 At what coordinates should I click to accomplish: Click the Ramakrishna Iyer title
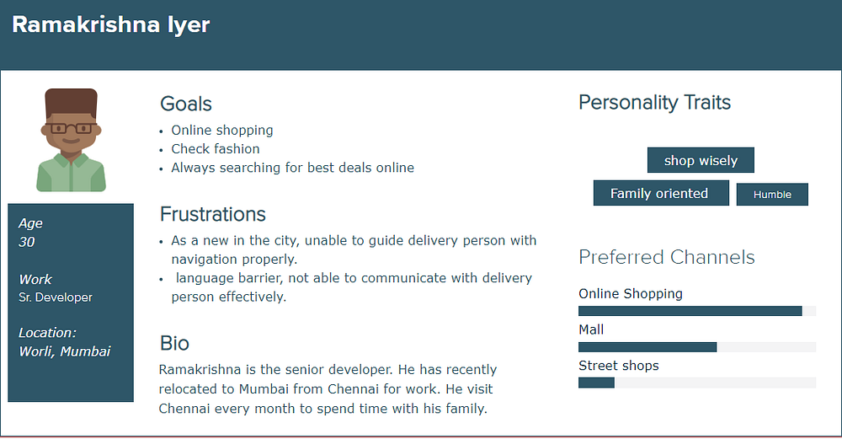111,24
